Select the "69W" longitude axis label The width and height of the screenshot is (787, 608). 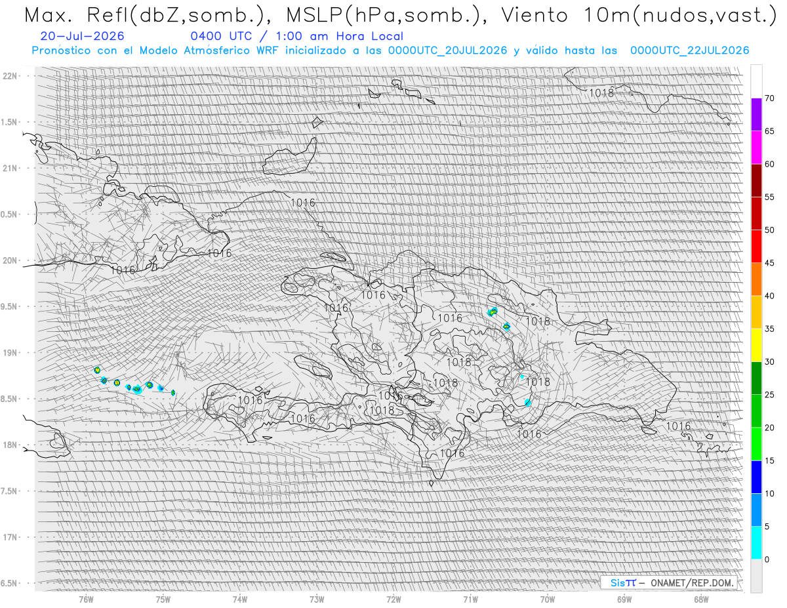pyautogui.click(x=624, y=599)
